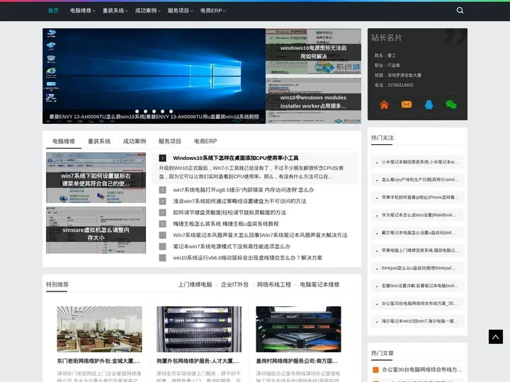Open hot topic 办公室30台电脑网络综合布线方案
Screen dimensions: 510x382
click(x=419, y=303)
